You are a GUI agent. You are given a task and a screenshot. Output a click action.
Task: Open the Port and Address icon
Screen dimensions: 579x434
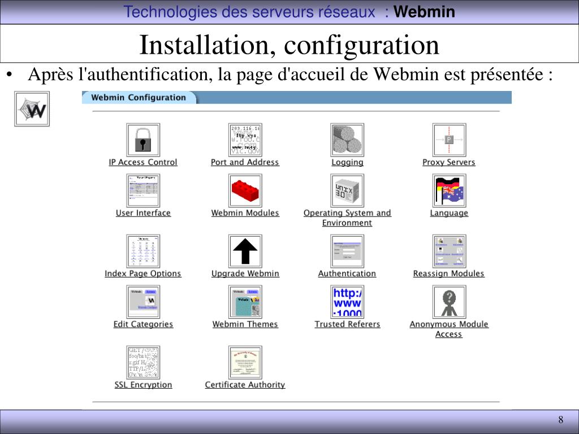245,140
